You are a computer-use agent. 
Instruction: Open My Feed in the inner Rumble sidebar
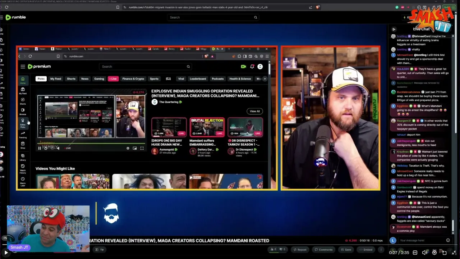click(23, 91)
